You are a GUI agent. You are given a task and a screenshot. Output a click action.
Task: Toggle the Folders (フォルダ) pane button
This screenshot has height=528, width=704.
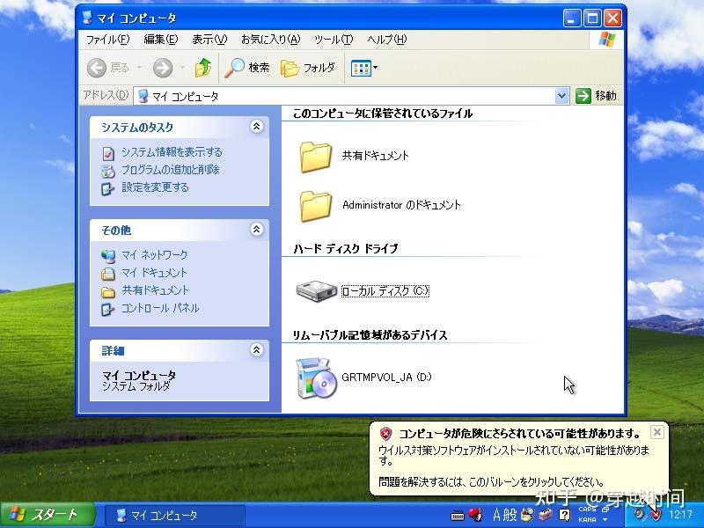click(x=307, y=69)
